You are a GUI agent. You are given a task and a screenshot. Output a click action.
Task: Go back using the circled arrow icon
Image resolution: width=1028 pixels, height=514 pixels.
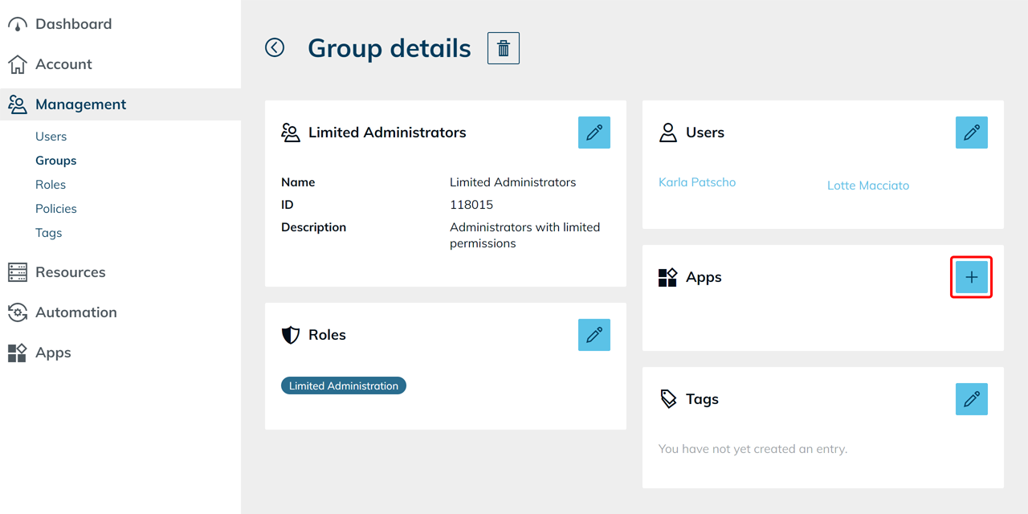tap(275, 48)
